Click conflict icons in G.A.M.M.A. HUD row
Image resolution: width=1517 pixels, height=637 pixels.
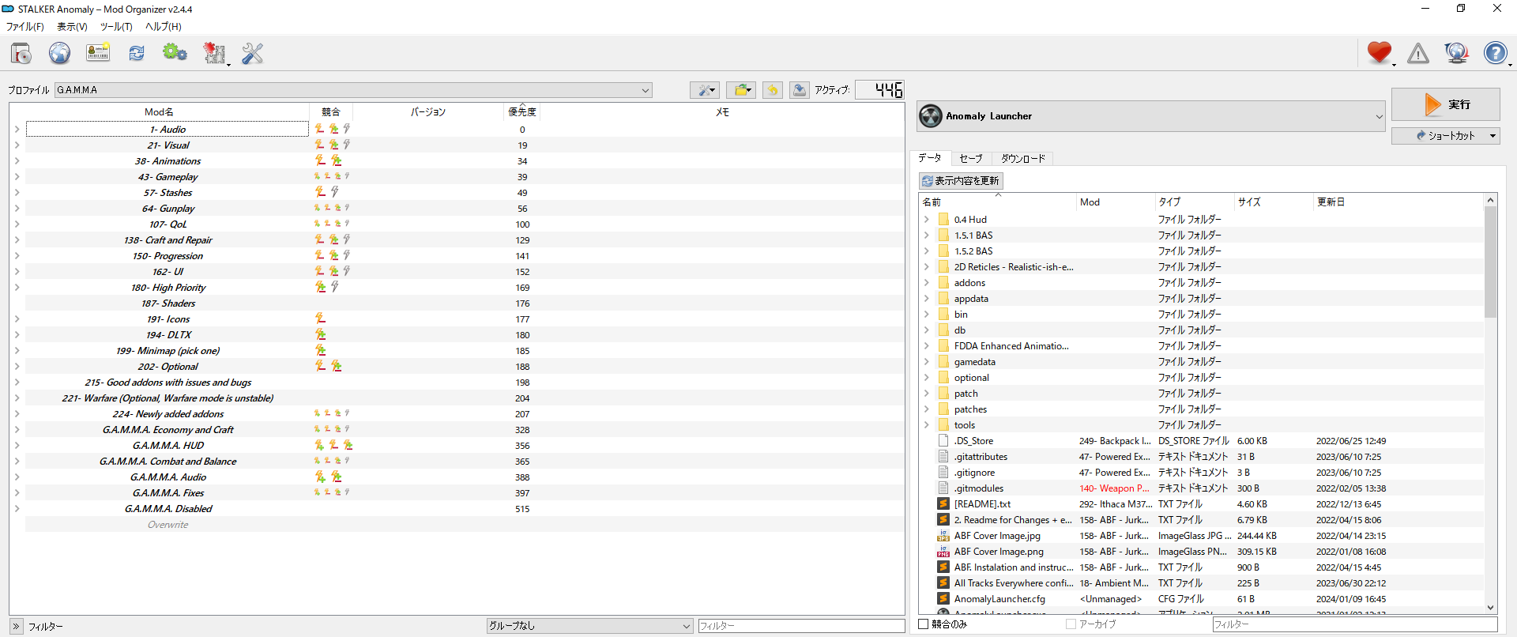[333, 445]
